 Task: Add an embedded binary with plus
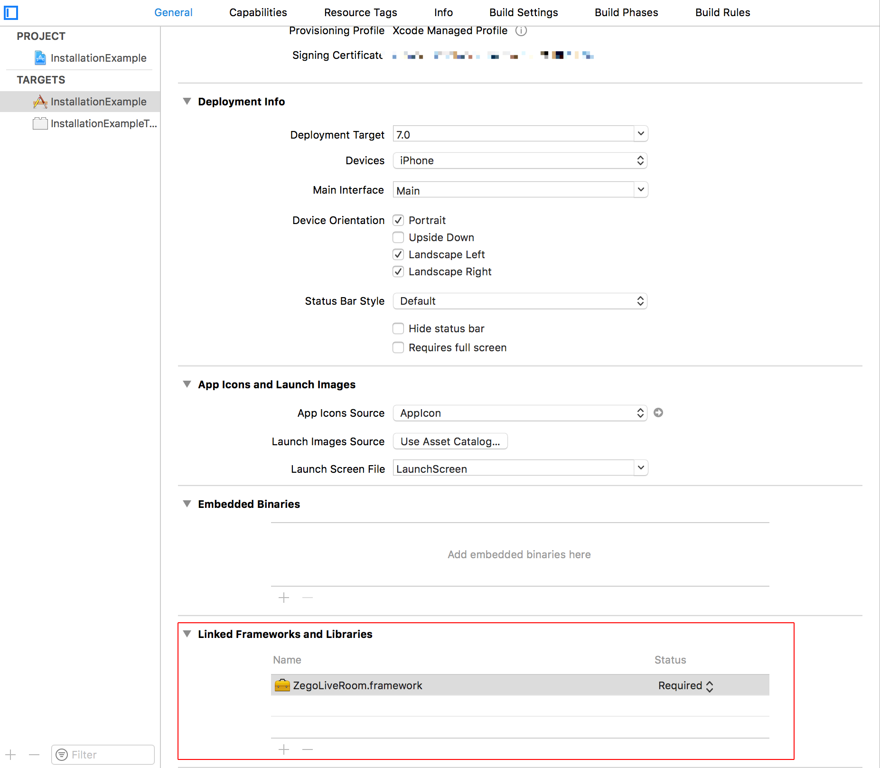tap(284, 598)
